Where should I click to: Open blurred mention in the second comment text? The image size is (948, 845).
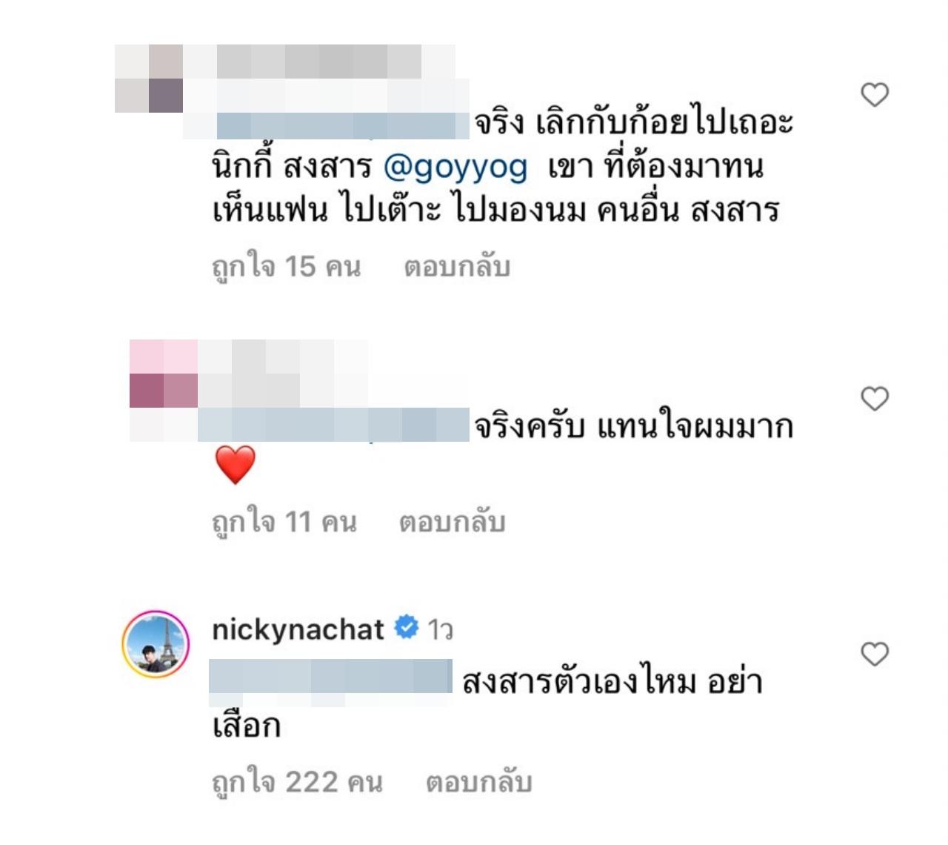(334, 425)
